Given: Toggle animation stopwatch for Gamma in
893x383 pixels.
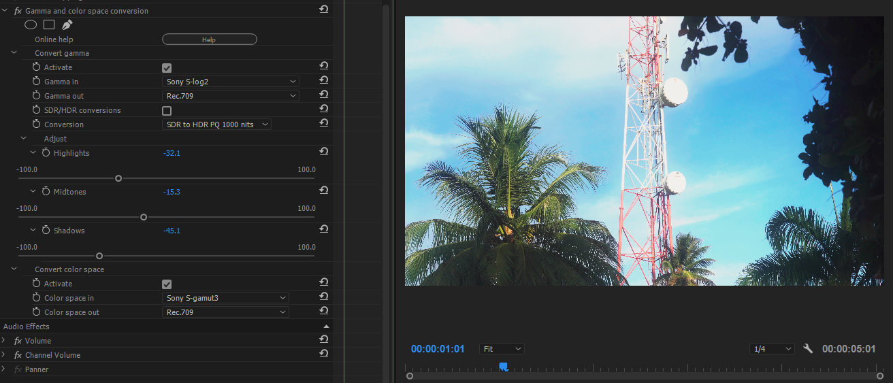Looking at the screenshot, I should pyautogui.click(x=37, y=81).
